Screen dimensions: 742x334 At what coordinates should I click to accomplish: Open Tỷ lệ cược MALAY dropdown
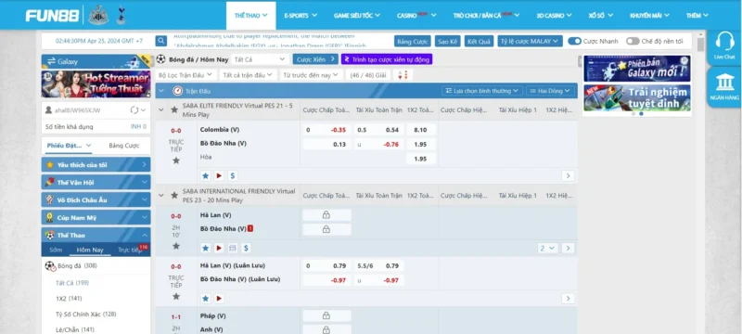pos(530,41)
